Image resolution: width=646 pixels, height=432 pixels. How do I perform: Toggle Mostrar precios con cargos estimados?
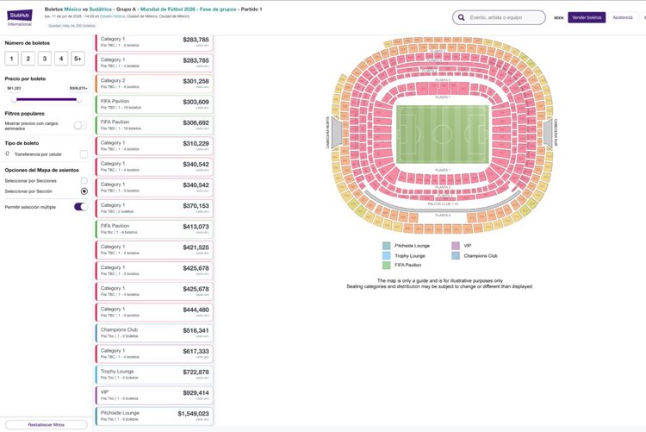tap(79, 125)
